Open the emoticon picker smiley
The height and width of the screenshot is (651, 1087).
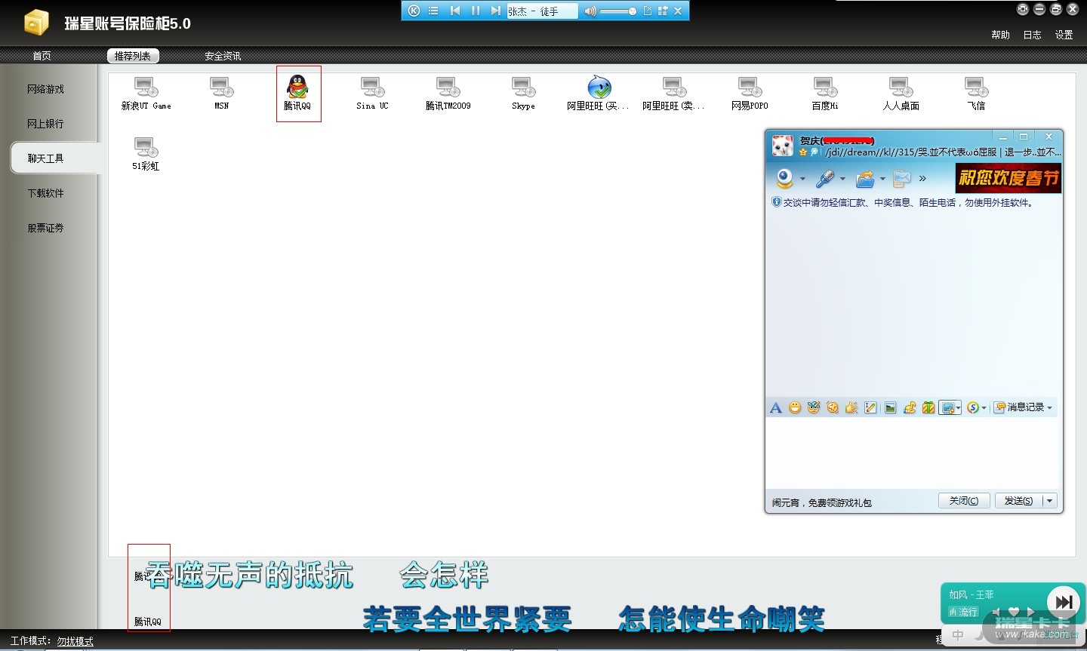click(x=795, y=408)
